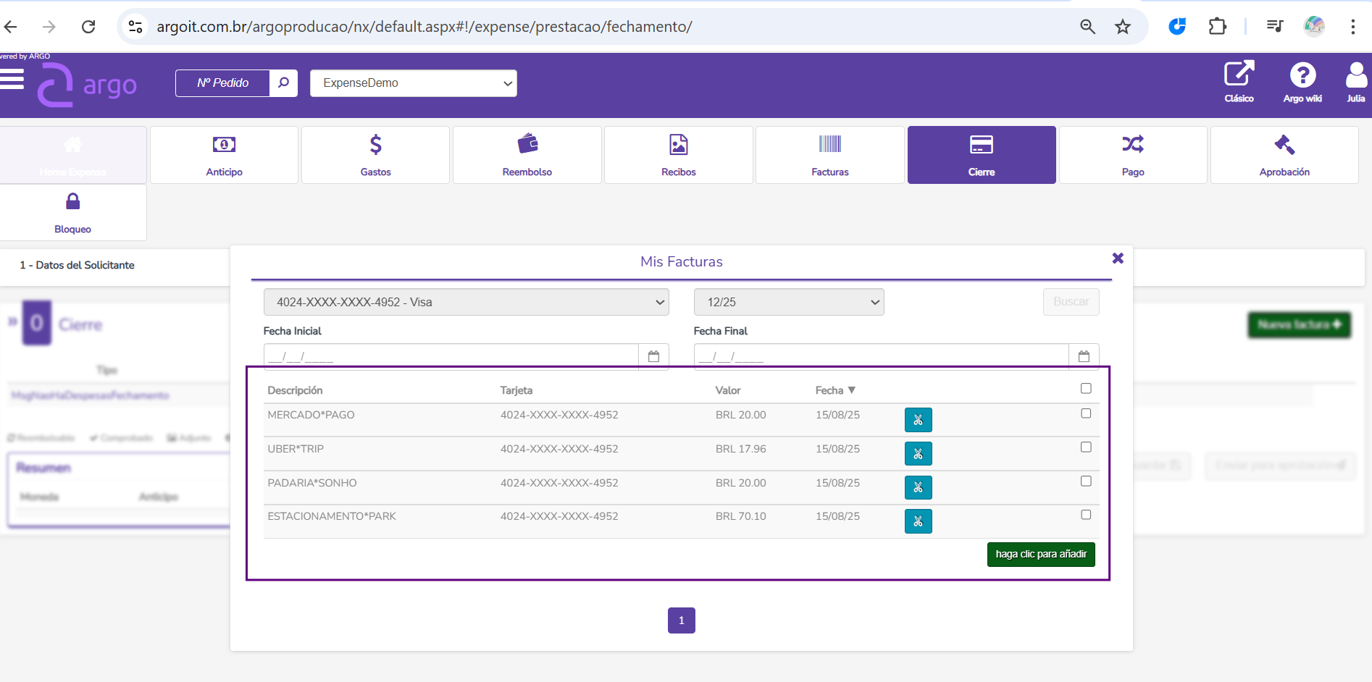1372x682 pixels.
Task: Toggle the select-all checkbox in table header
Action: [x=1086, y=389]
